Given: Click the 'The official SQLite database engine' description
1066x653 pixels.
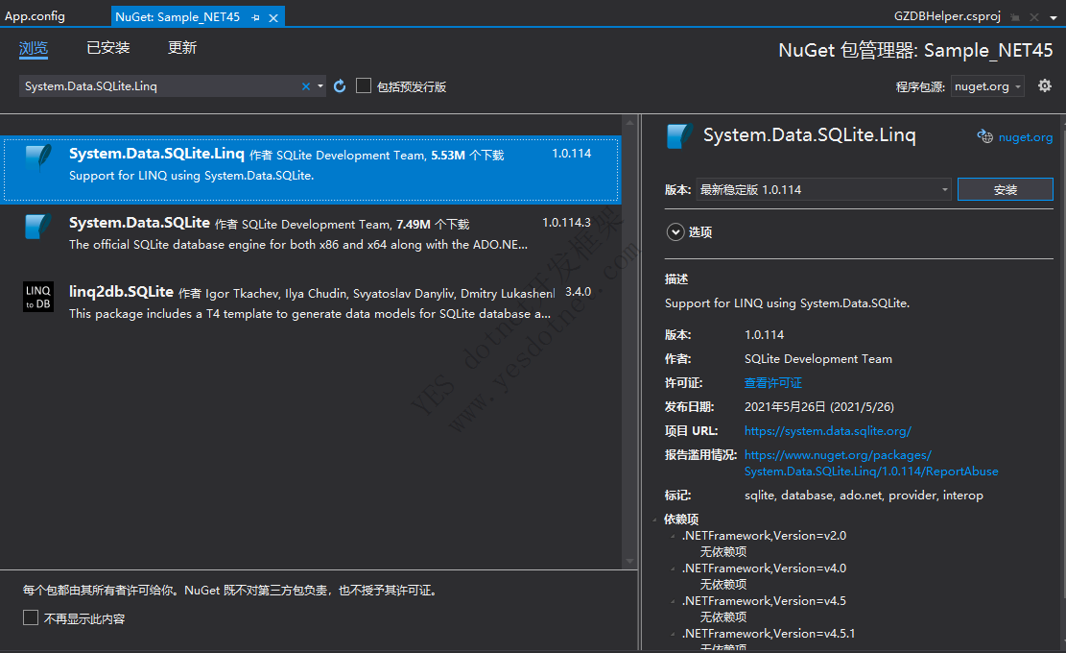Looking at the screenshot, I should pos(297,245).
